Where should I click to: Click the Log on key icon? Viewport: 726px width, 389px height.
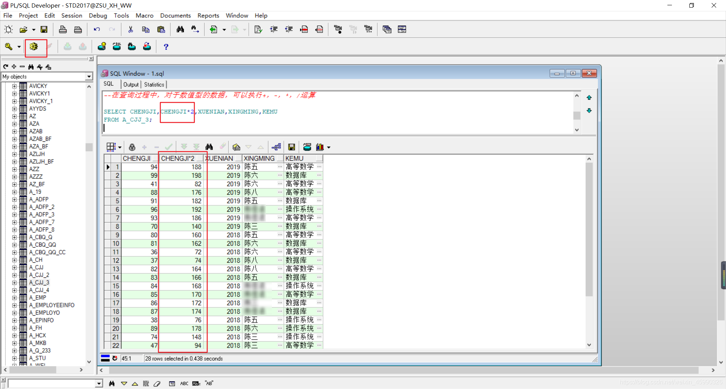(8, 46)
